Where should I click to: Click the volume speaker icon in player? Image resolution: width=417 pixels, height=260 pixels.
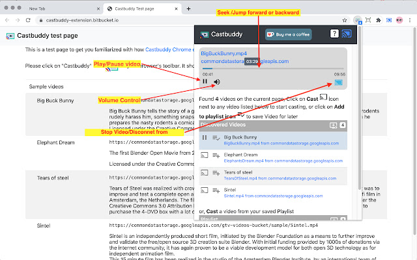[x=217, y=82]
